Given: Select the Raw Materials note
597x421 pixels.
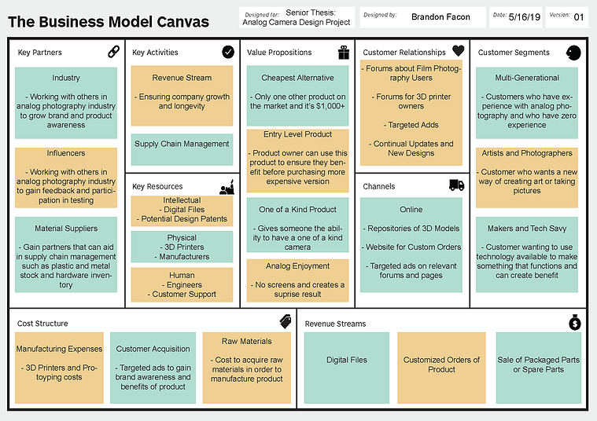Looking at the screenshot, I should [247, 368].
